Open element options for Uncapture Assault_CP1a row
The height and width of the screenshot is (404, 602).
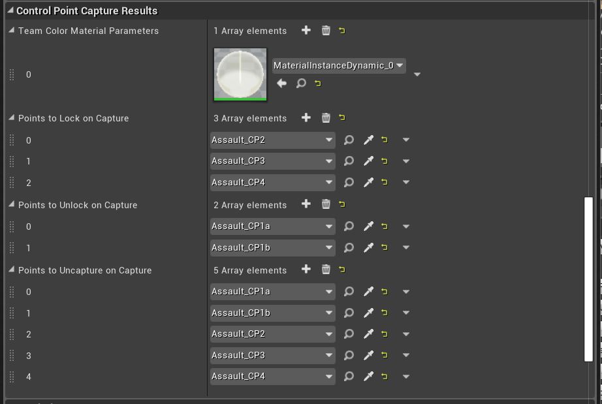406,292
